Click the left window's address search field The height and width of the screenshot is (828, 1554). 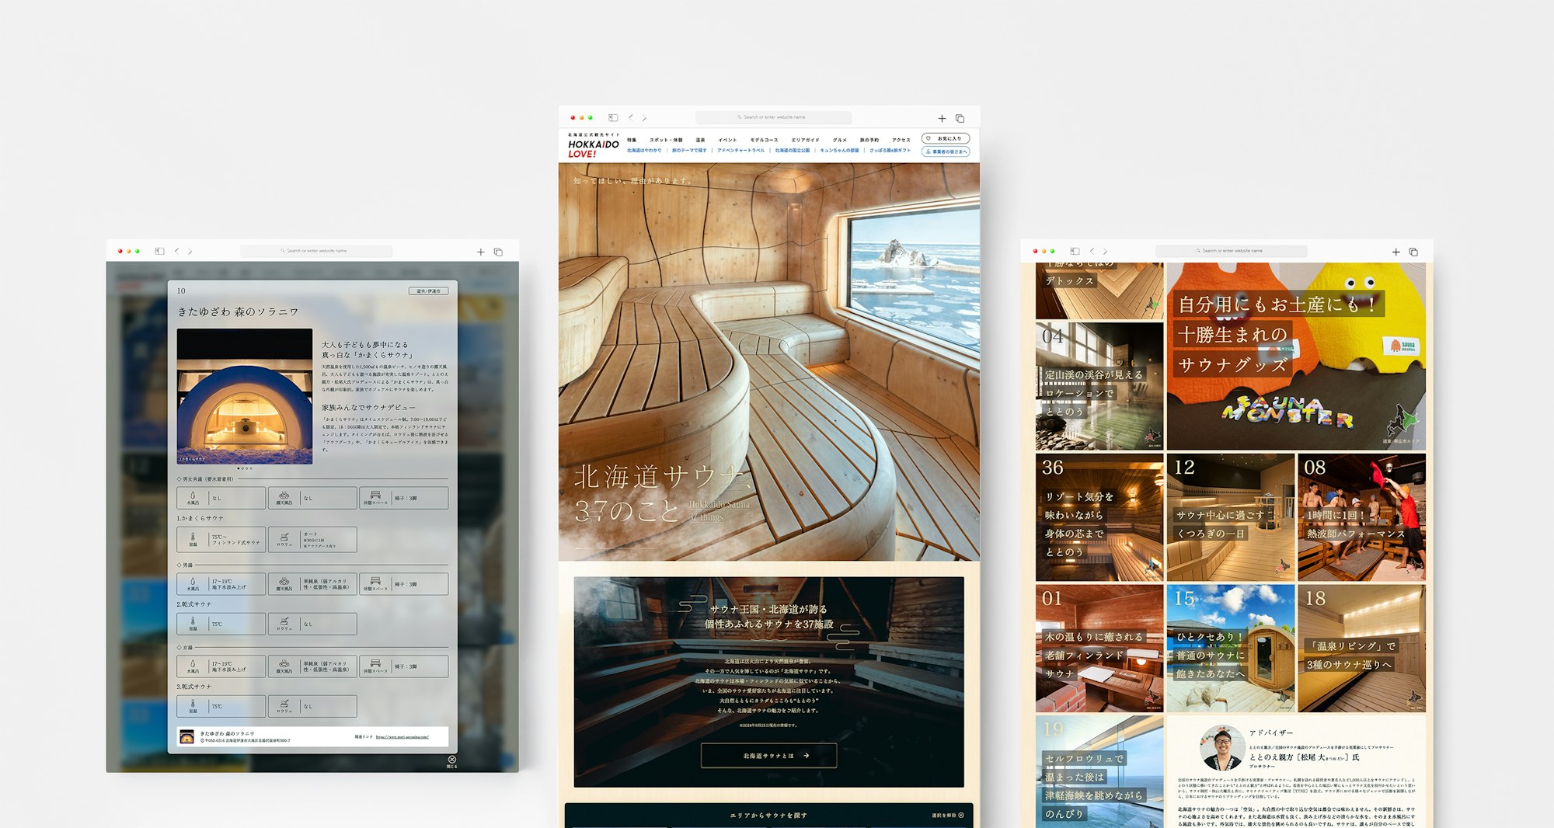coord(315,251)
